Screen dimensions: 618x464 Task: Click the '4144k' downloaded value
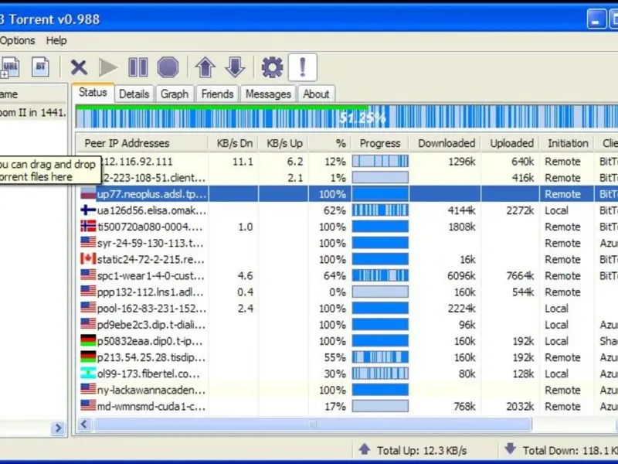click(461, 210)
